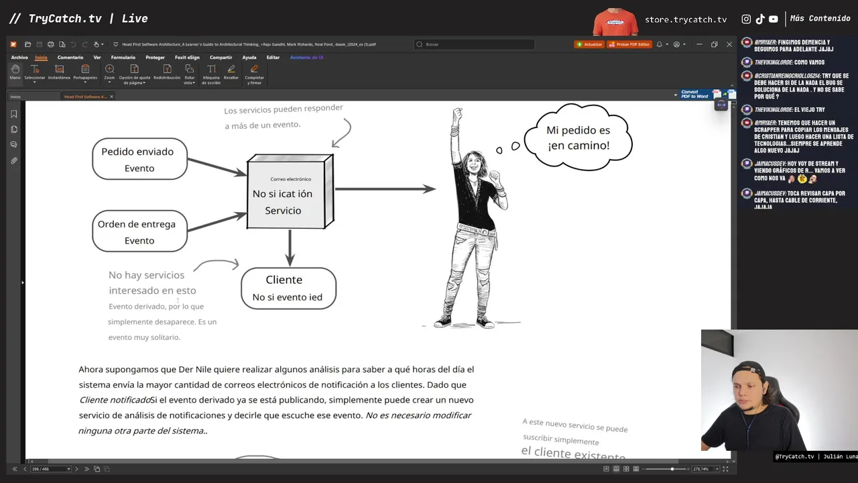The height and width of the screenshot is (483, 858).
Task: Open the pages thumbnail panel icon
Action: tap(14, 129)
